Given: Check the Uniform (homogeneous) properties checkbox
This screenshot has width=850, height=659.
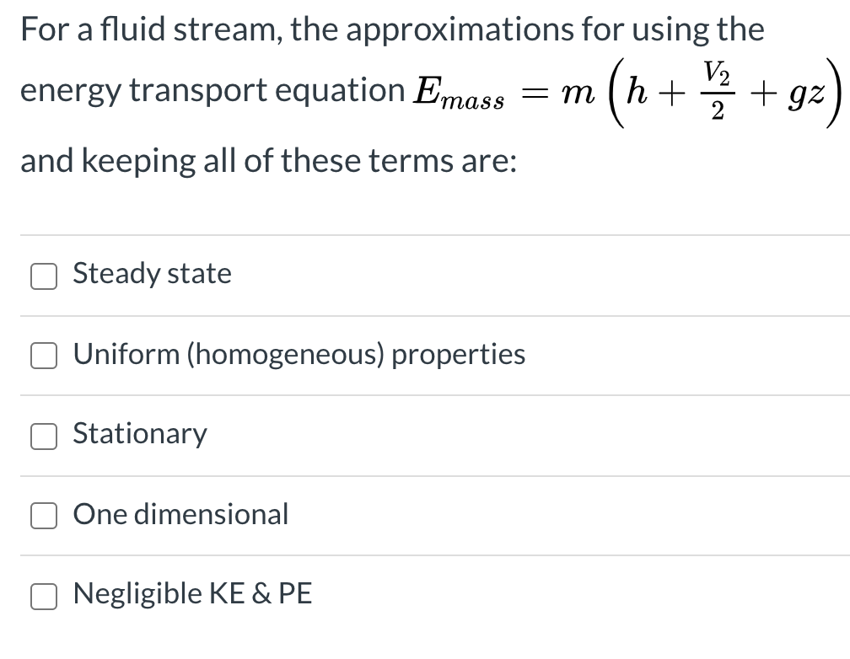Looking at the screenshot, I should (43, 356).
